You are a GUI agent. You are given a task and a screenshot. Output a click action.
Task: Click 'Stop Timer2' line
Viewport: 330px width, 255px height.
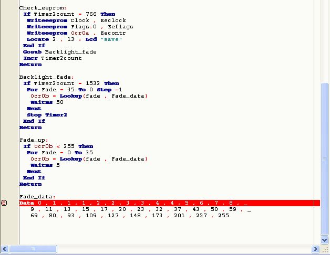[47, 115]
